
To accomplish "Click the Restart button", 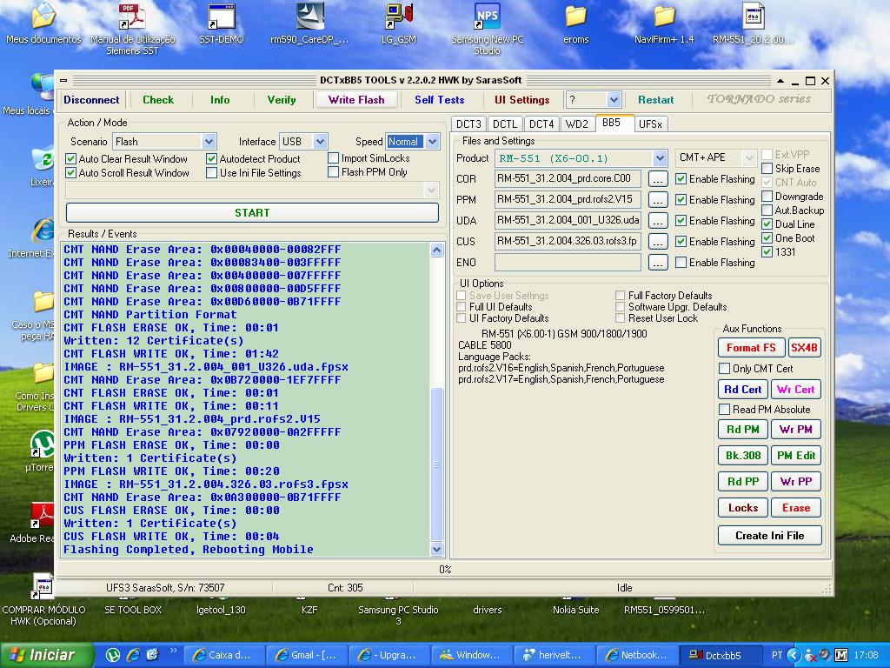I will (655, 100).
